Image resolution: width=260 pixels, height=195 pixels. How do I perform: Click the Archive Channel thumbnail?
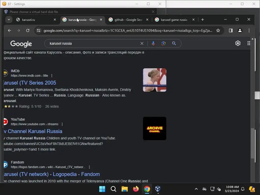coord(155,128)
